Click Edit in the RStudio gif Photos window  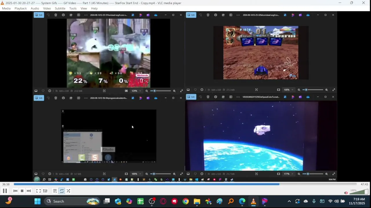pos(39,98)
